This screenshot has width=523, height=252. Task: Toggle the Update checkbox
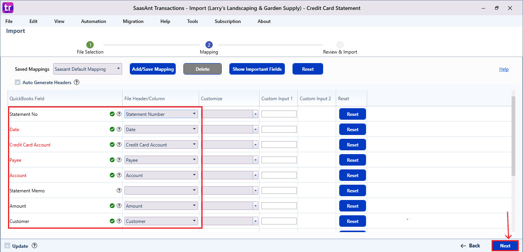click(7, 246)
